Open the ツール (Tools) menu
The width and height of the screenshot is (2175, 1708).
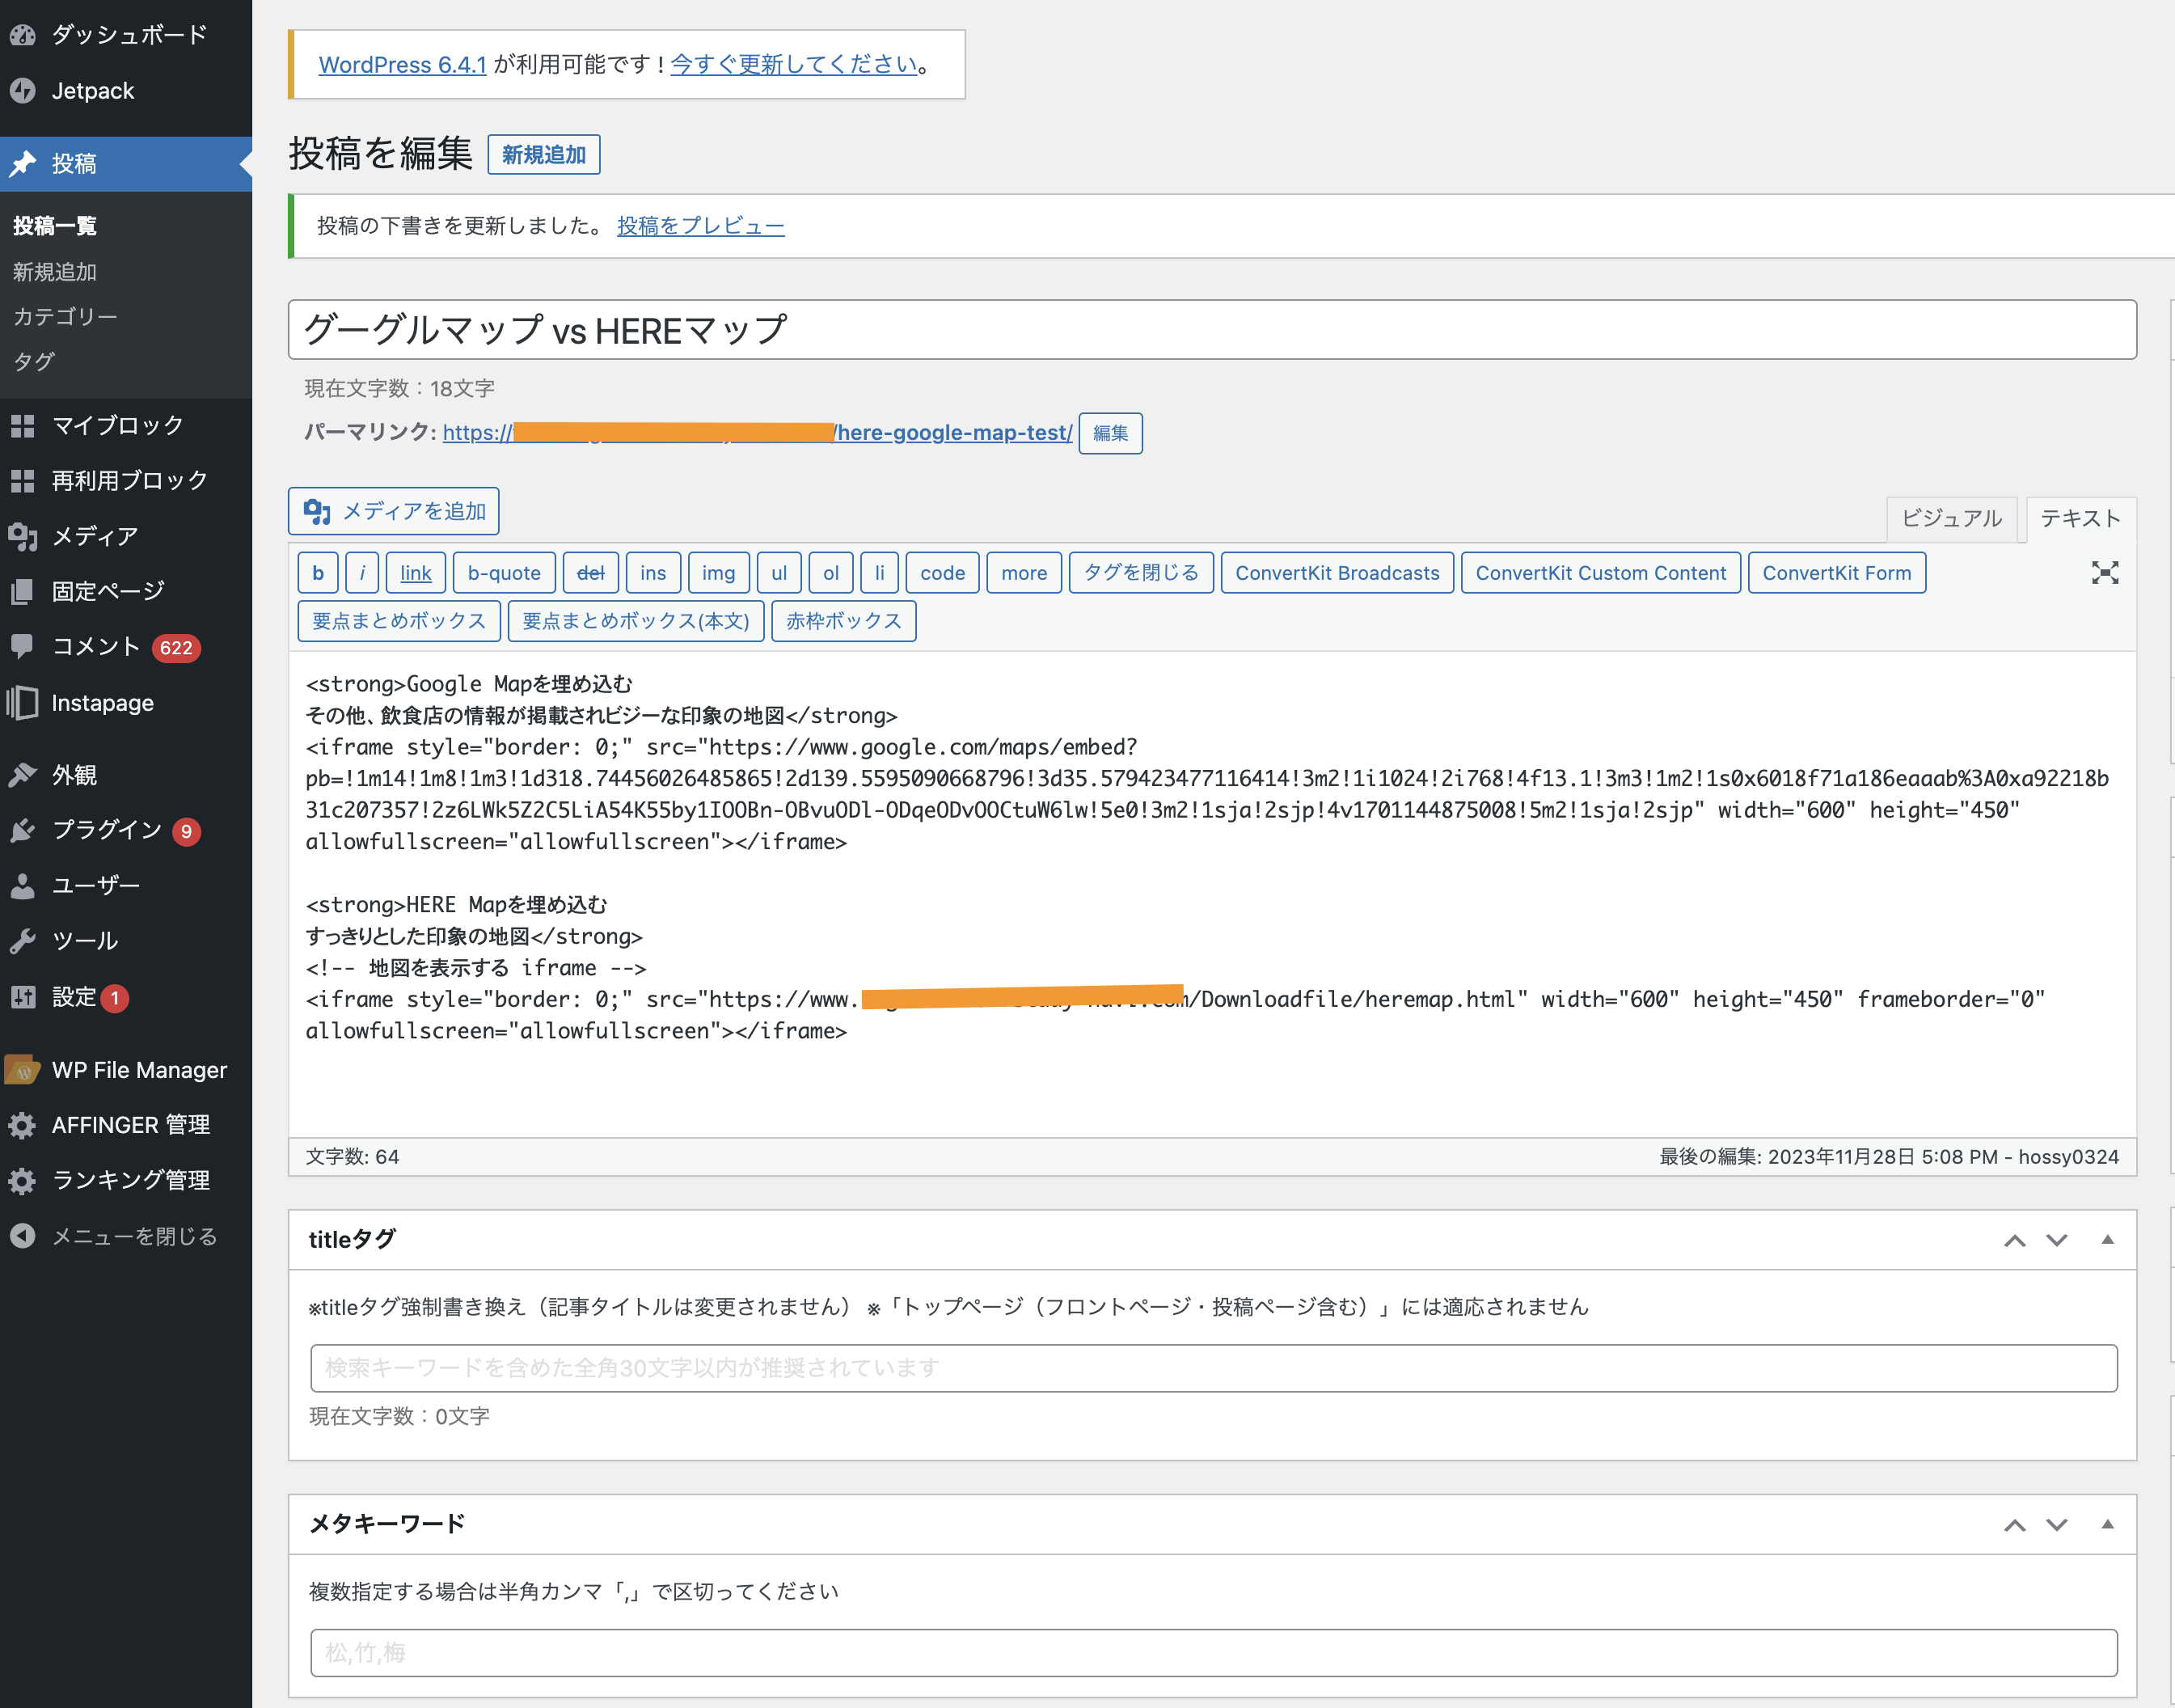(x=85, y=940)
